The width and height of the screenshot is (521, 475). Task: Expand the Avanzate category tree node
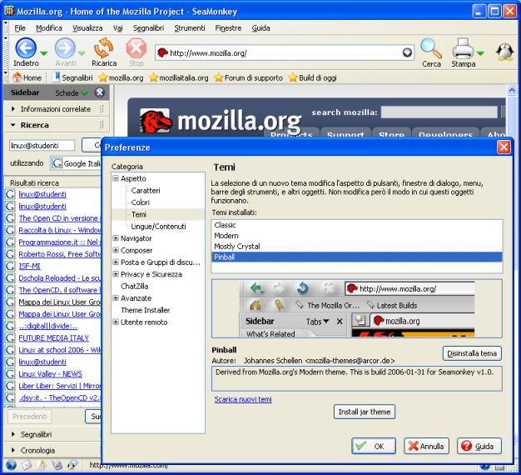tap(116, 298)
